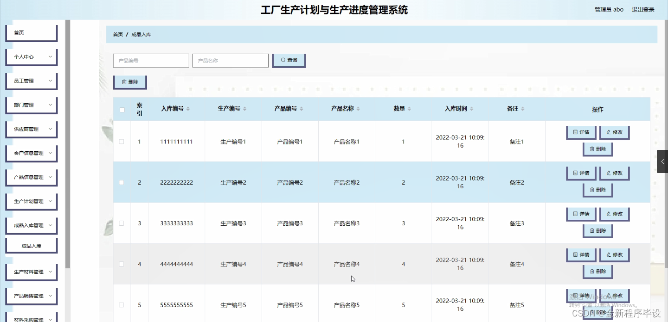Open 详情 for 产品编号4
The image size is (668, 322).
(581, 254)
